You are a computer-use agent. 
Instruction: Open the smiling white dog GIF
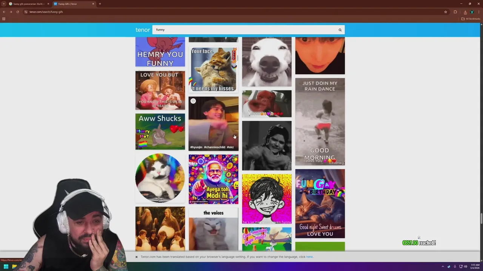coord(267,62)
